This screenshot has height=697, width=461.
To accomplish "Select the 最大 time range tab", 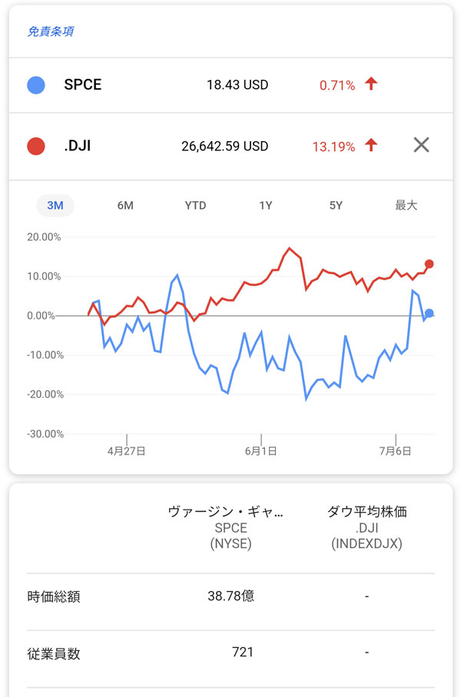I will 406,206.
